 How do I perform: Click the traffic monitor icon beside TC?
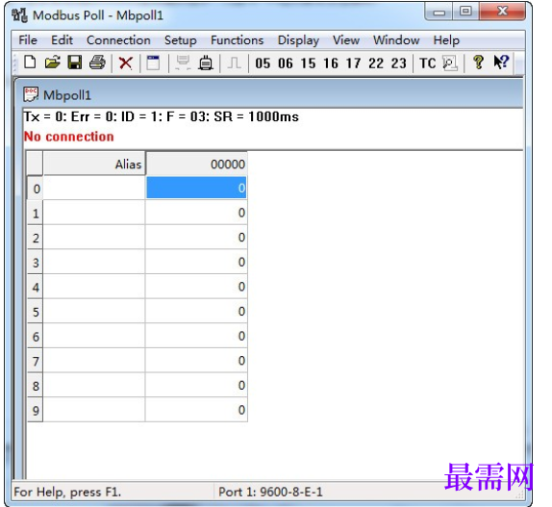click(450, 63)
